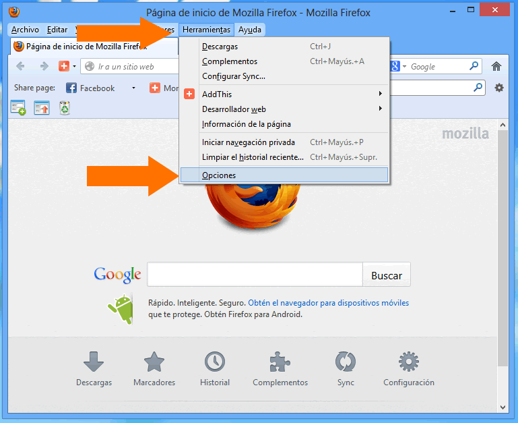
Task: Click the toolbar window icon with red arrow
Action: [x=42, y=108]
